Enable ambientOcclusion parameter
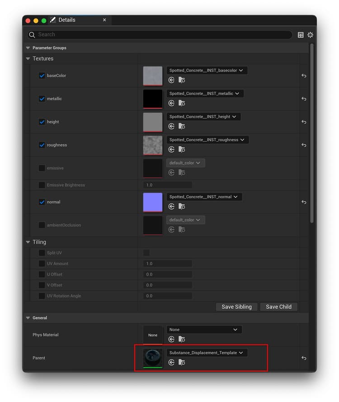339x402 pixels. pos(42,225)
